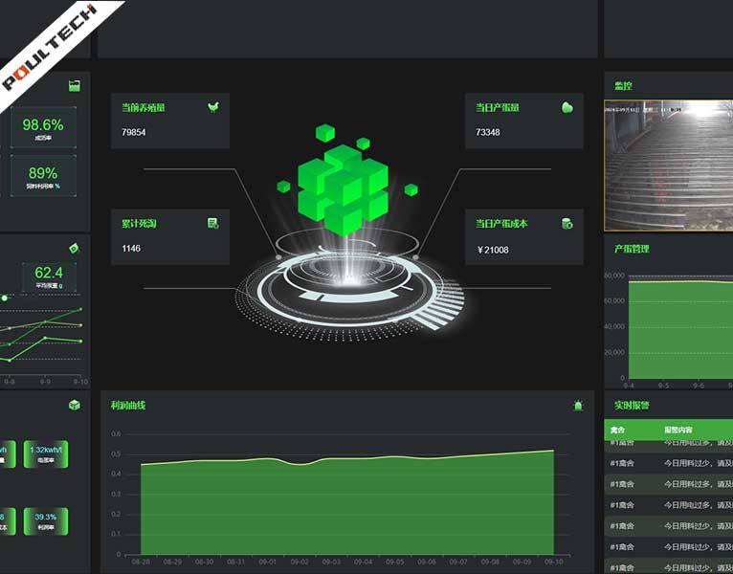Viewport: 733px width, 574px height.
Task: Click the chicken icon in 当前养殖量 card
Action: (x=213, y=107)
